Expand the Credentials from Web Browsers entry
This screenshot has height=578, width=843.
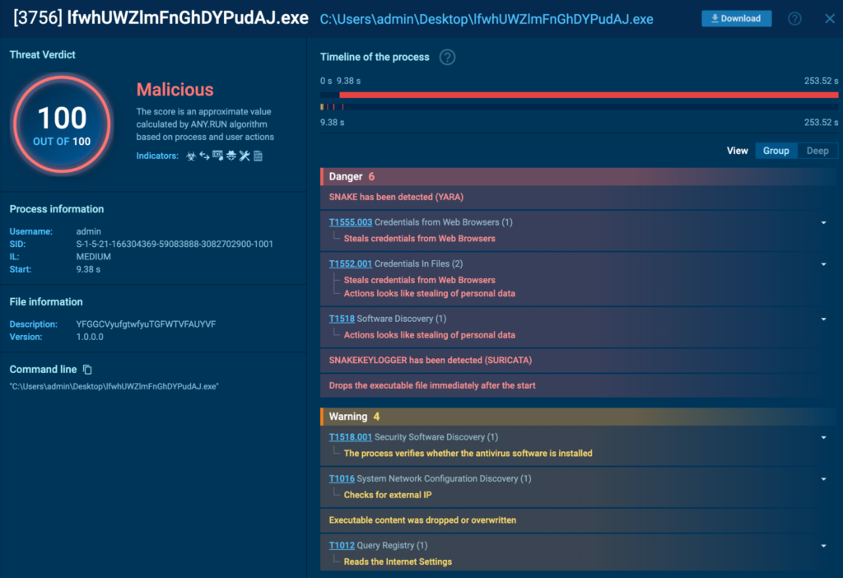pos(823,222)
